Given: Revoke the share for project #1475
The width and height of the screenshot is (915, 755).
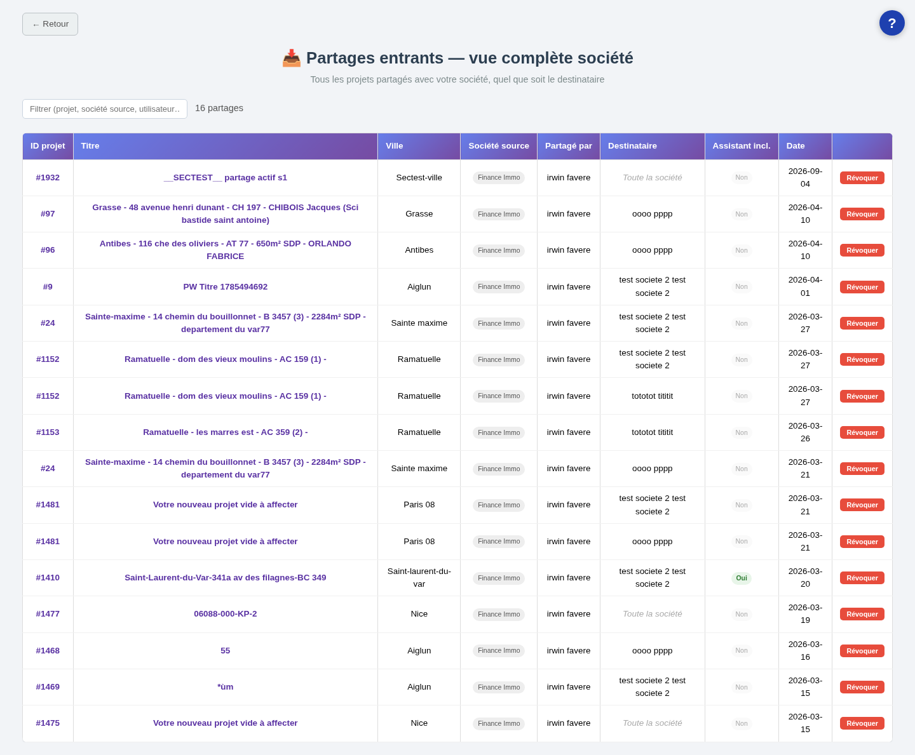Looking at the screenshot, I should 862,723.
